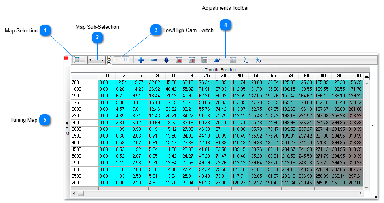Select the 780 RPM row header
The image size is (384, 203).
(x=85, y=82)
